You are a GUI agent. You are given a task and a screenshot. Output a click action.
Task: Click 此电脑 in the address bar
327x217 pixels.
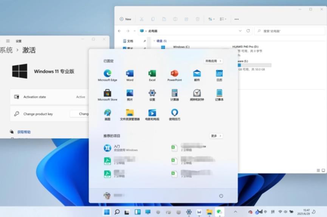[x=153, y=31]
